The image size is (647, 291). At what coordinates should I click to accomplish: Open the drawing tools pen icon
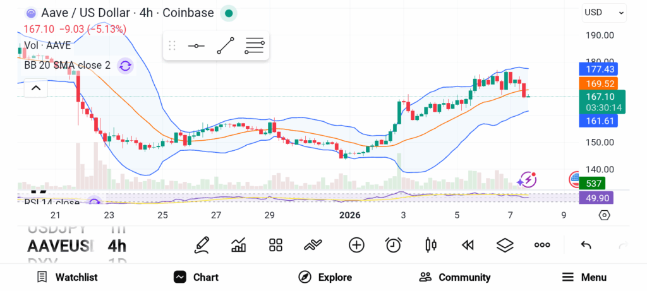202,245
